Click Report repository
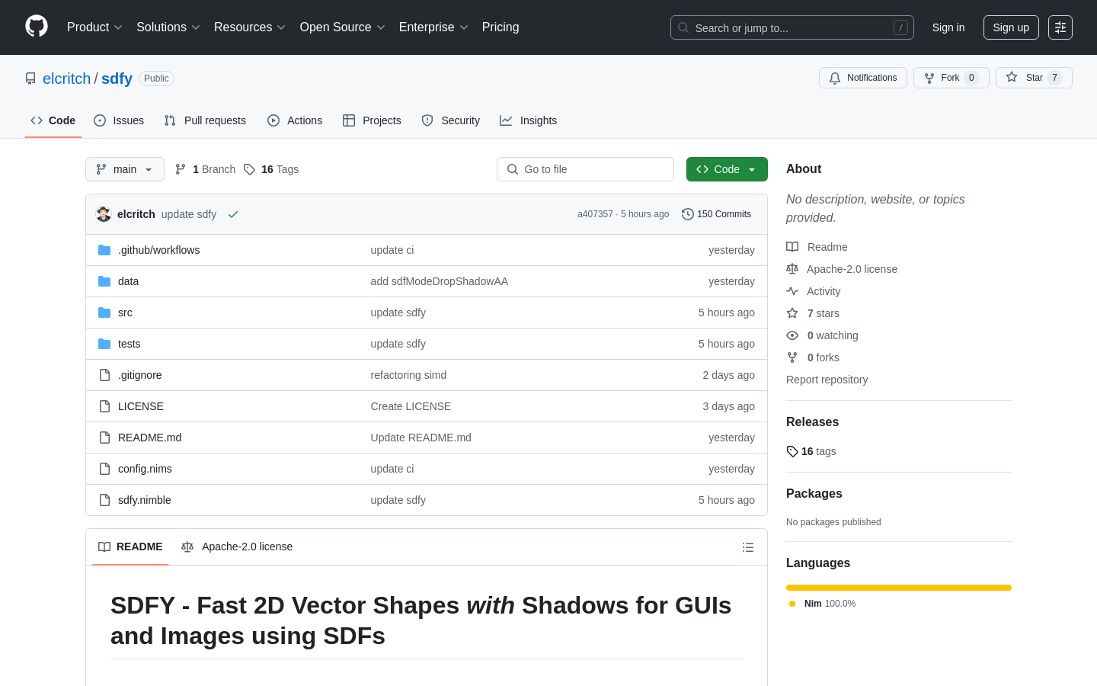The image size is (1097, 686). coord(827,380)
